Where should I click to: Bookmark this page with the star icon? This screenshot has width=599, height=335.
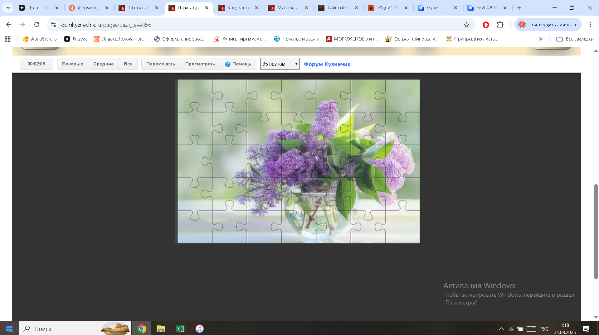pyautogui.click(x=466, y=25)
